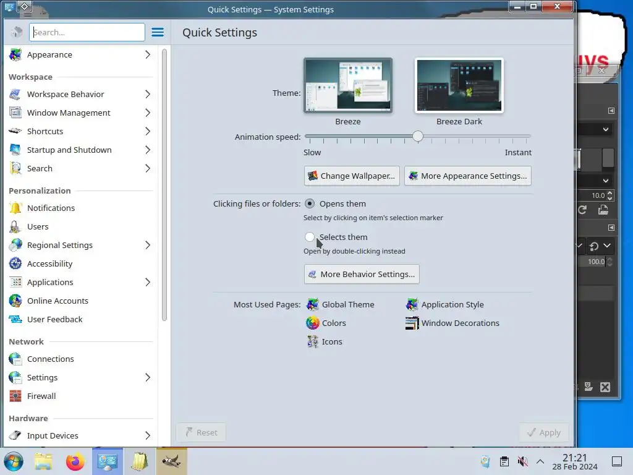Click the Firefox icon in taskbar
633x475 pixels.
pyautogui.click(x=75, y=461)
